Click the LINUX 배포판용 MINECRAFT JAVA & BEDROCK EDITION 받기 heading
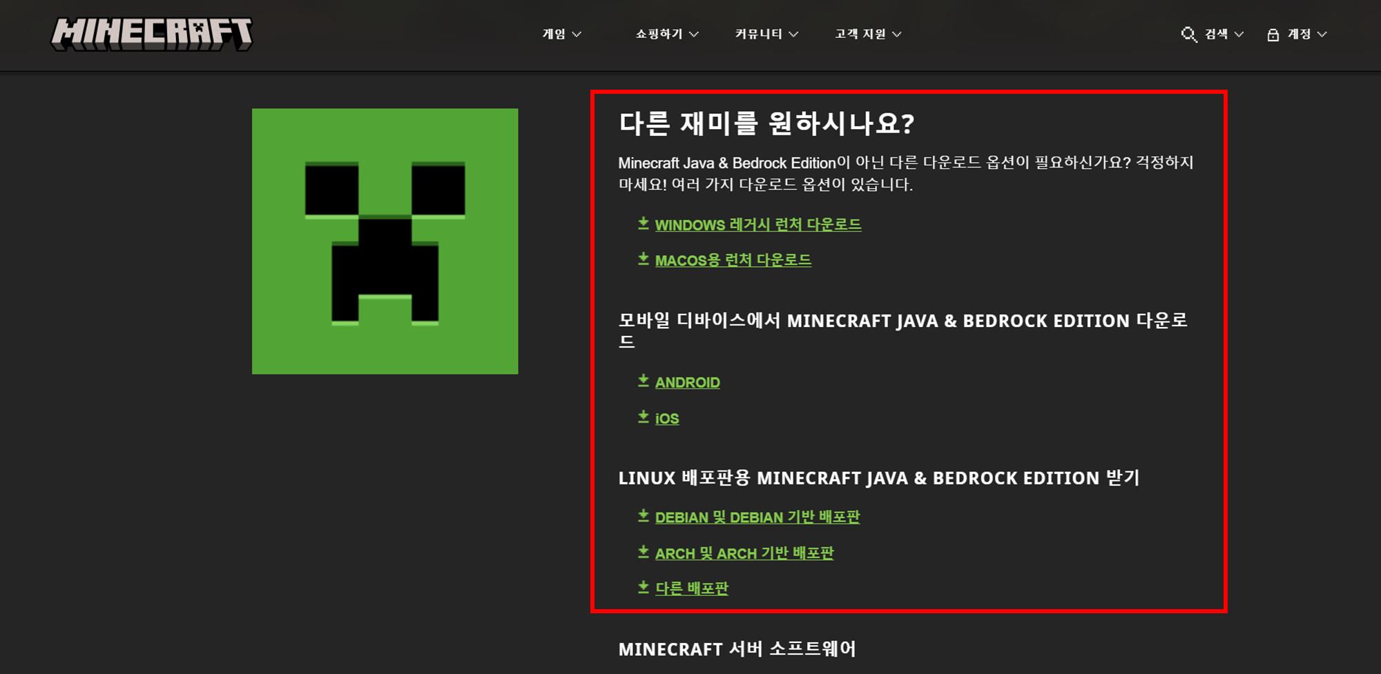The width and height of the screenshot is (1381, 674). pyautogui.click(x=879, y=478)
